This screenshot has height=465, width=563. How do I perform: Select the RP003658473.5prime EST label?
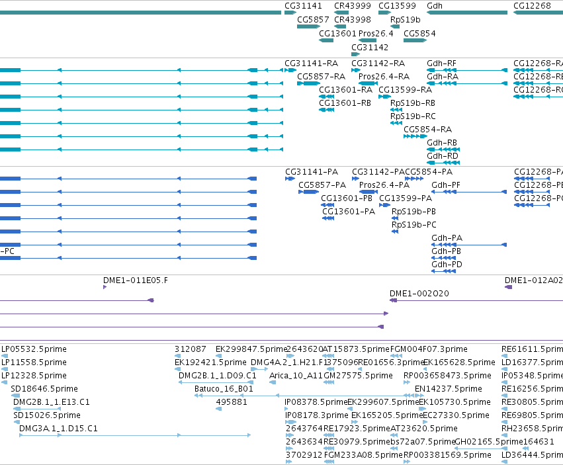pos(447,376)
